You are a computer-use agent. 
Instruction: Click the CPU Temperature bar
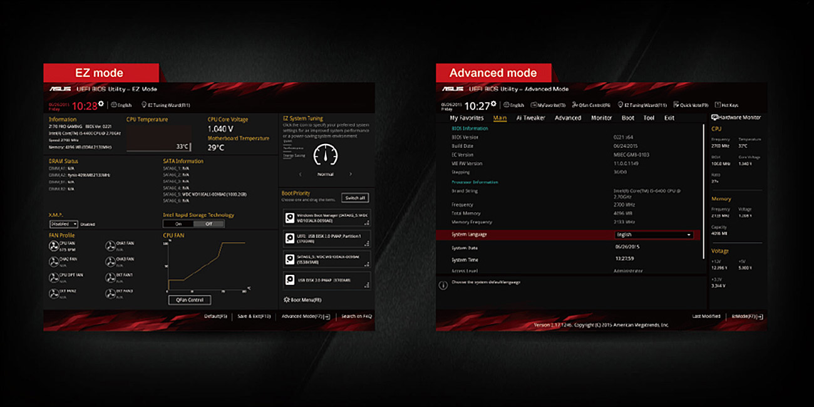coord(159,138)
